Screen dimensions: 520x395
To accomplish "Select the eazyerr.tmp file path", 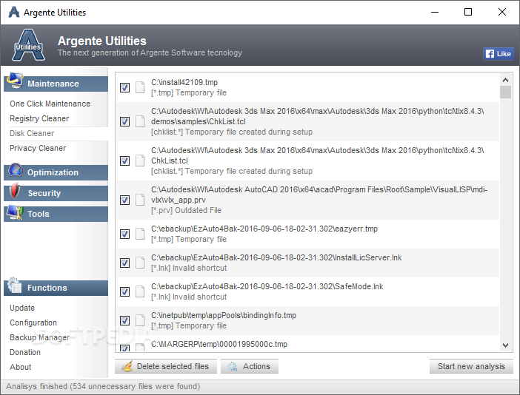I will [264, 229].
